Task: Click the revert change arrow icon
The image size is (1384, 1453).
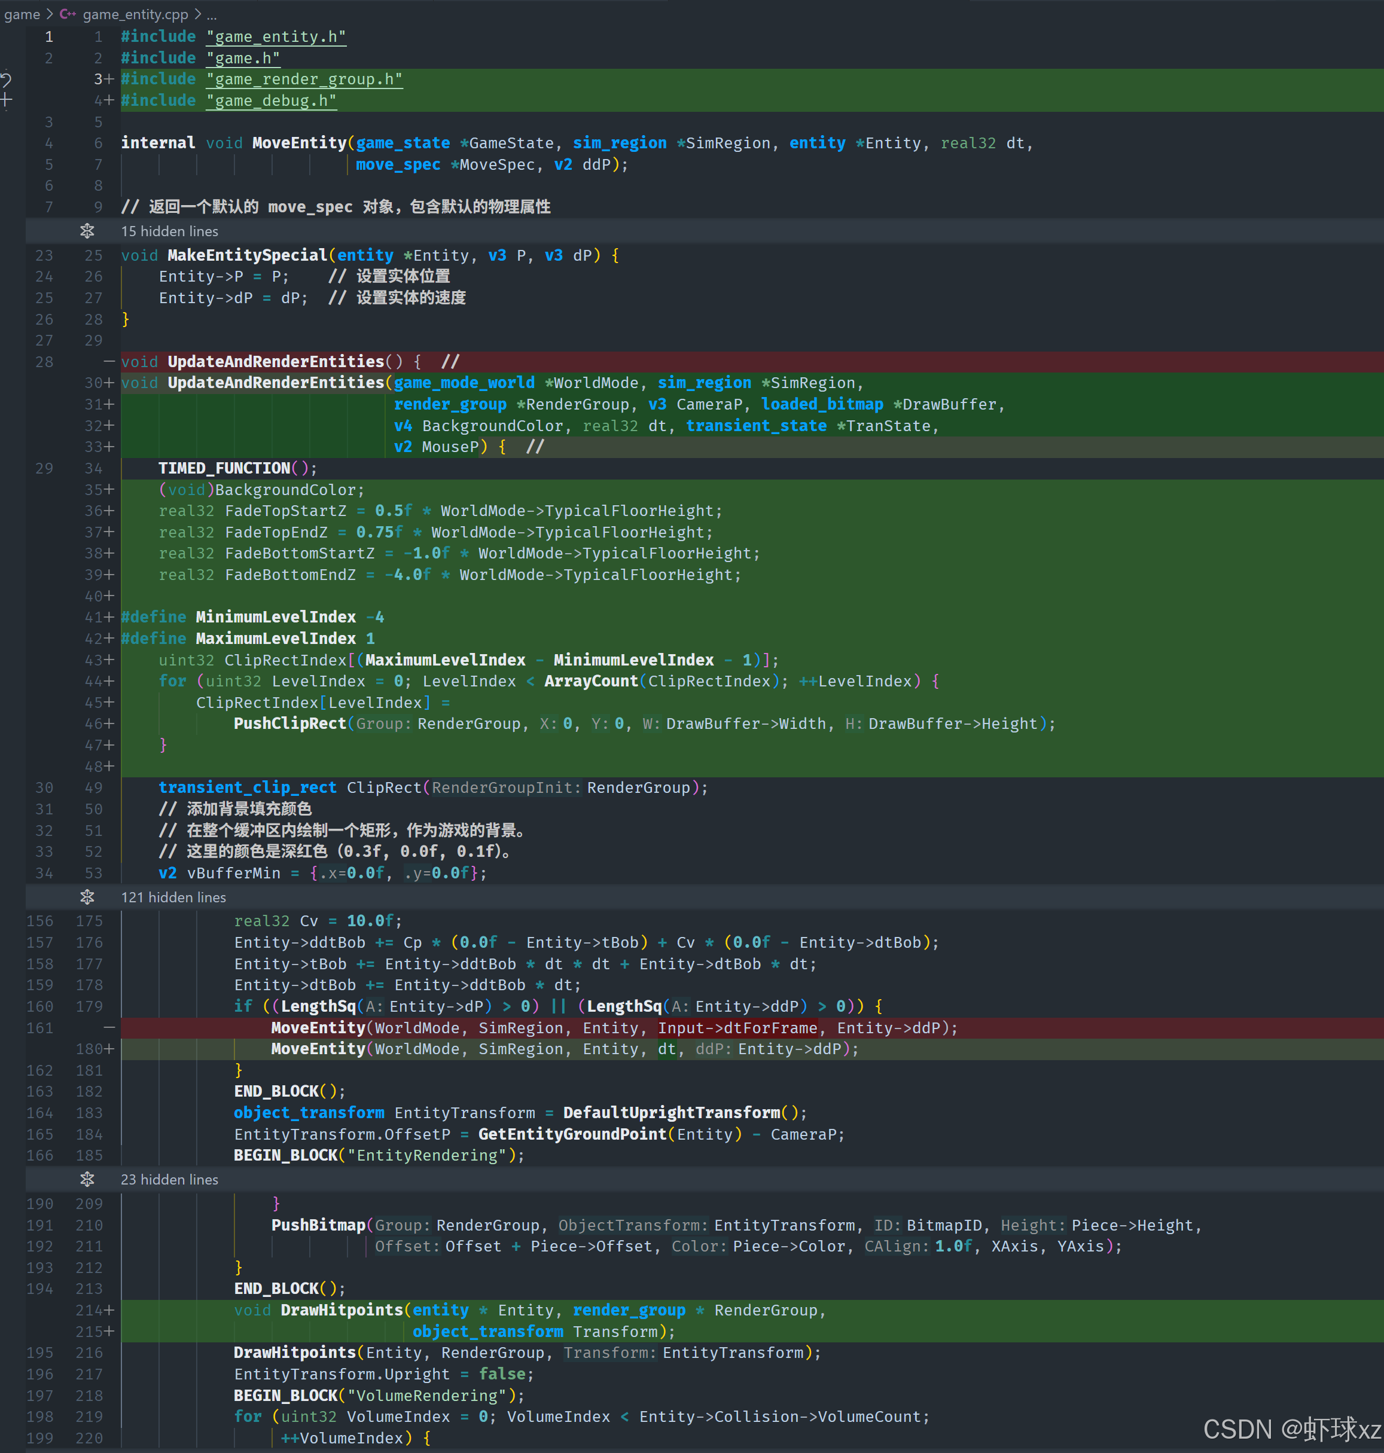Action: (6, 78)
